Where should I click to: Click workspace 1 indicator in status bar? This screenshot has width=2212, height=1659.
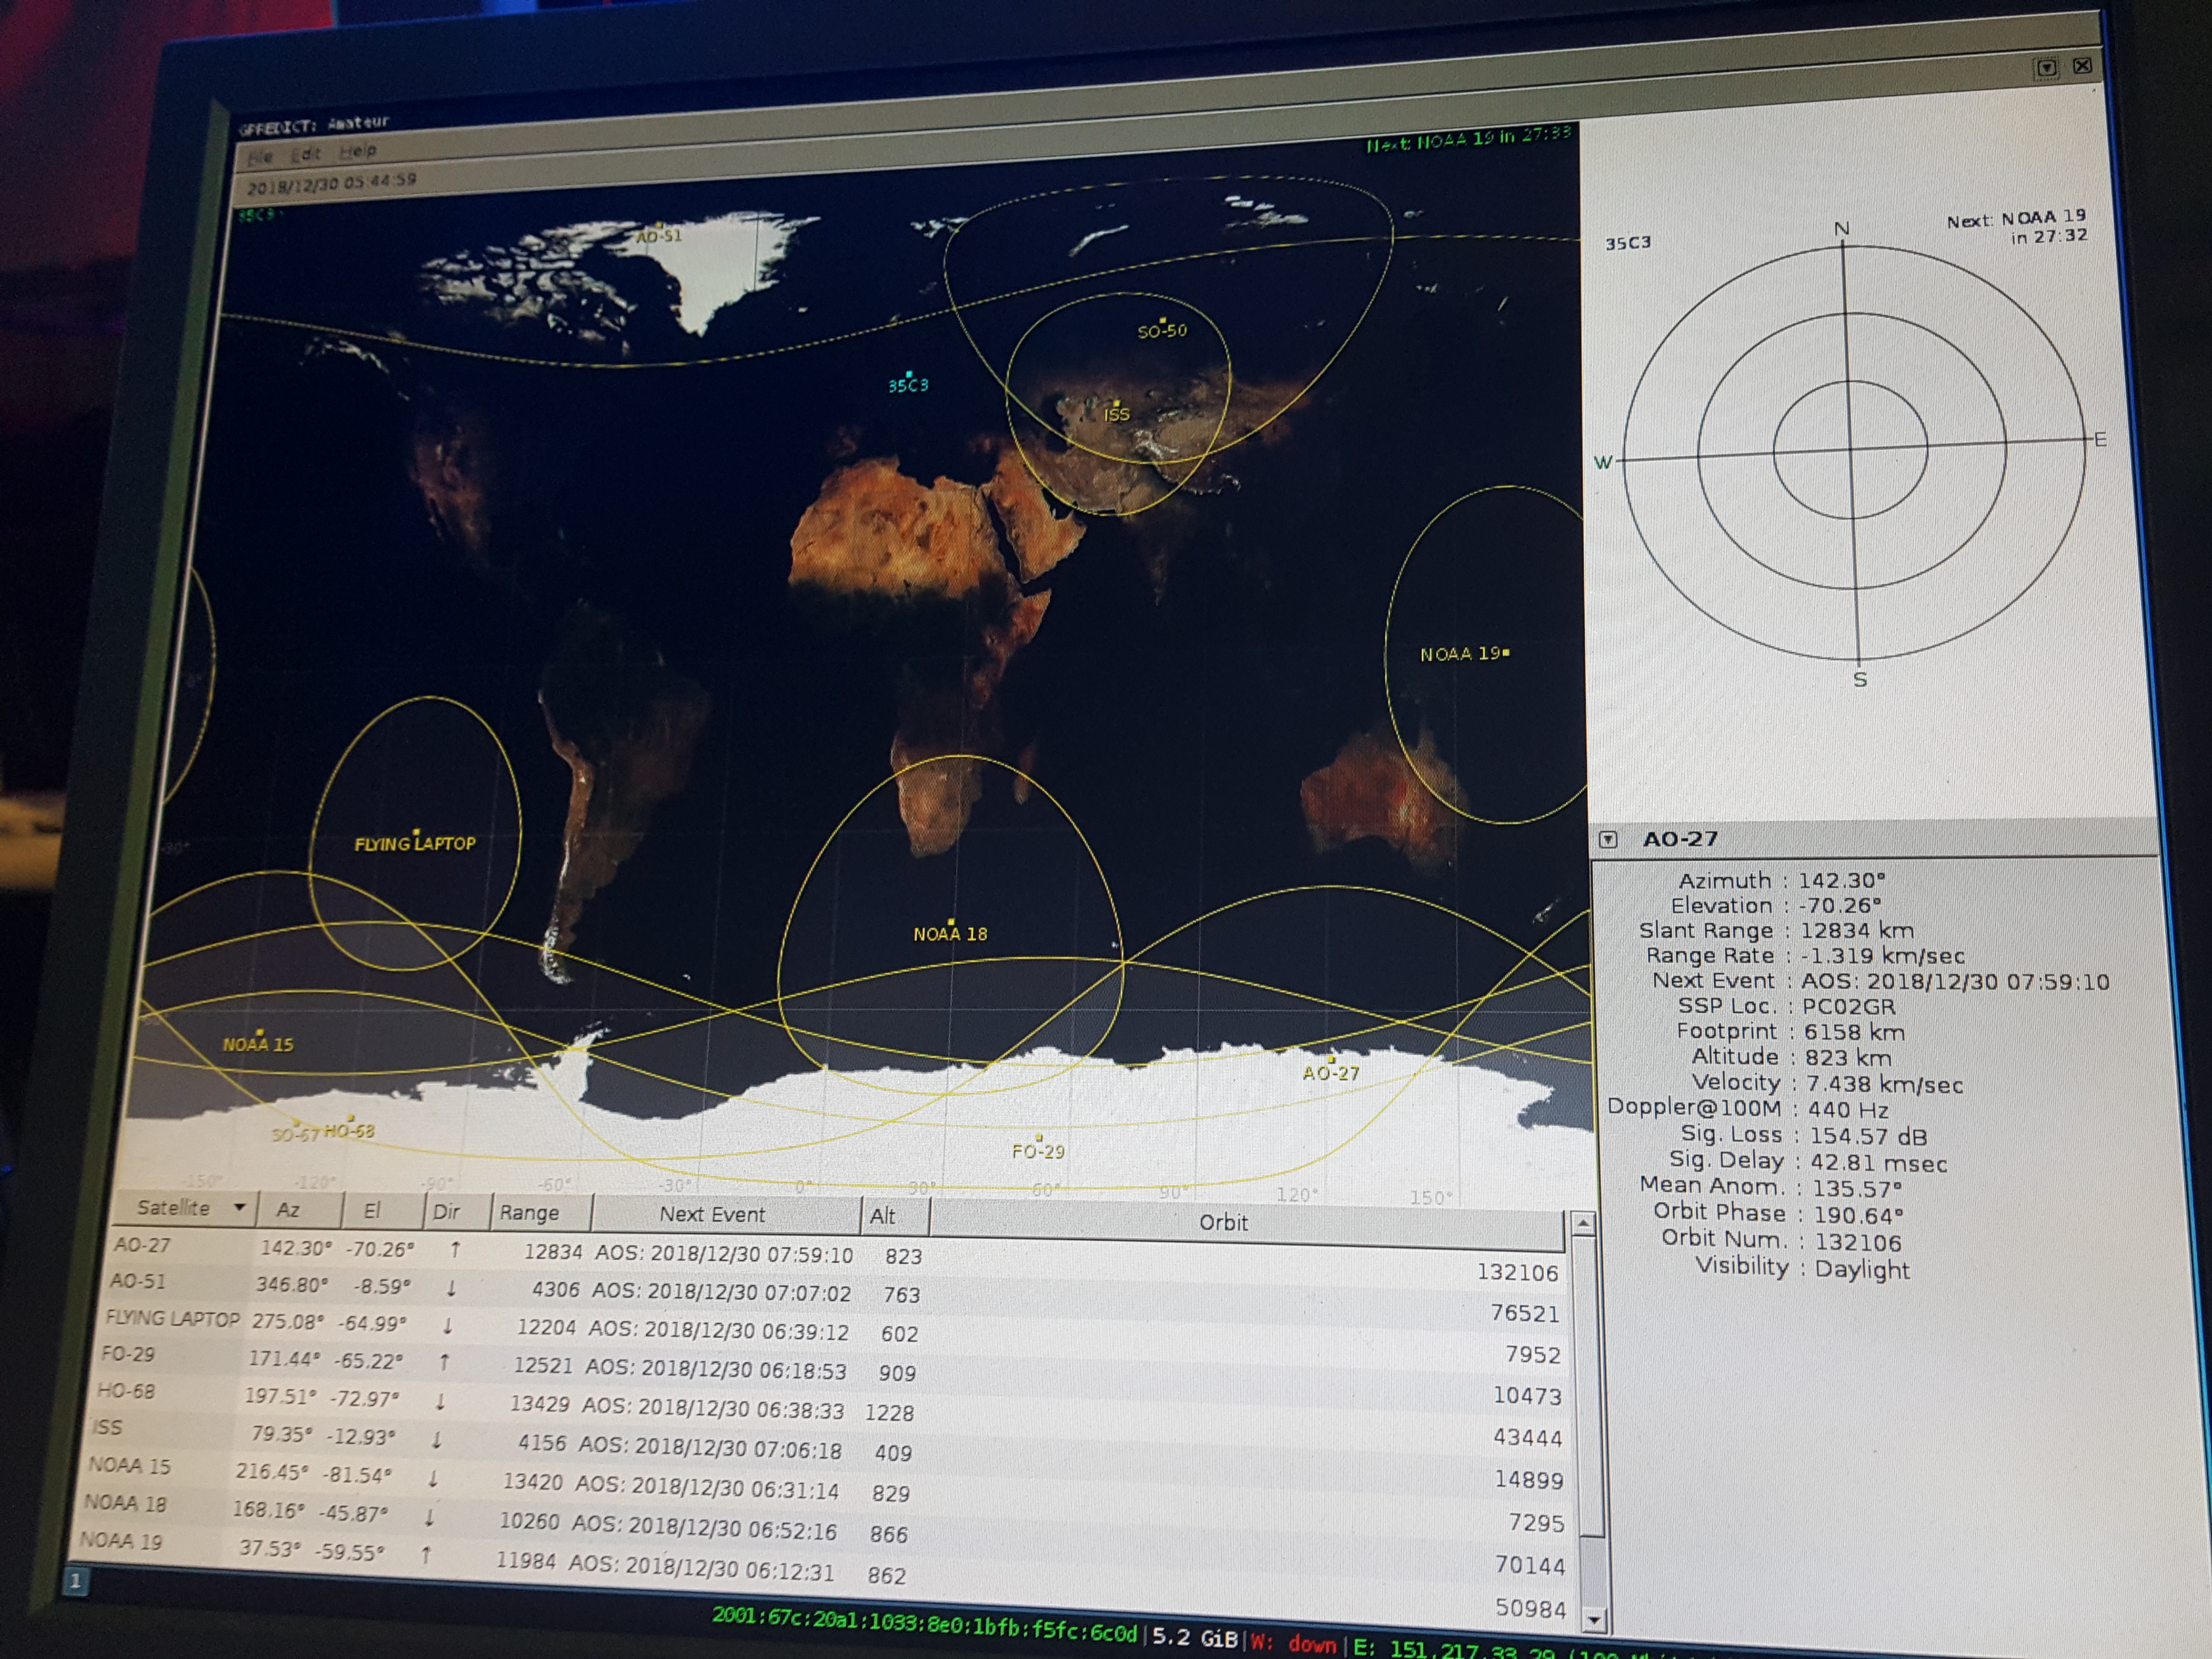coord(75,1582)
